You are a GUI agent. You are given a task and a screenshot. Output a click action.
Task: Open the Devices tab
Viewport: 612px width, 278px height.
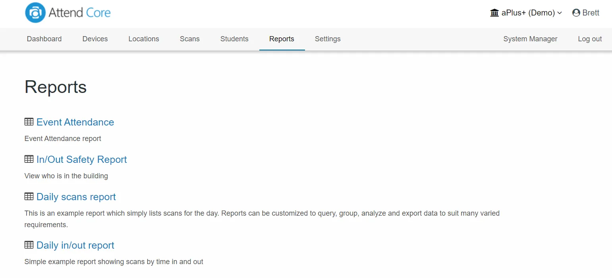click(95, 39)
